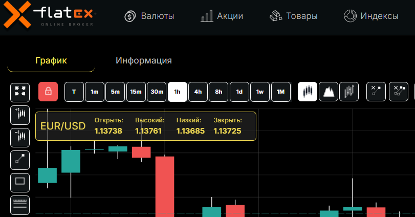Click the large red candlestick body
This screenshot has width=415, height=217.
[165, 187]
